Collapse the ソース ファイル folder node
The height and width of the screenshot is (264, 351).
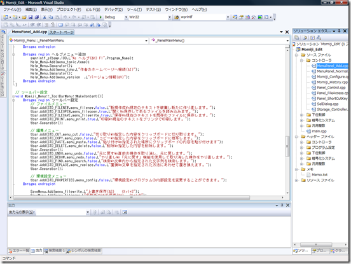296,55
